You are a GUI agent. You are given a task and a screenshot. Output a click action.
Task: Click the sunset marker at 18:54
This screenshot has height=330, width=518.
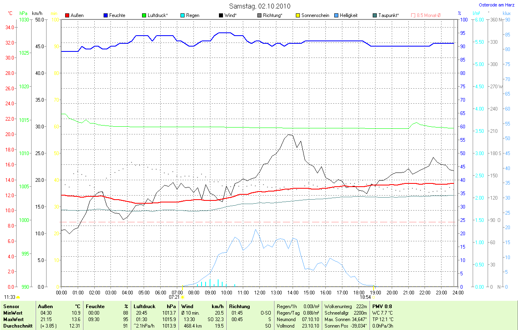[373, 297]
